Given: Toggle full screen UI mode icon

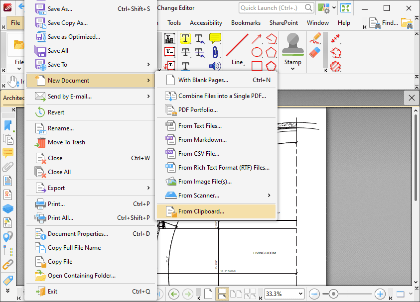Looking at the screenshot, I should point(346,8).
